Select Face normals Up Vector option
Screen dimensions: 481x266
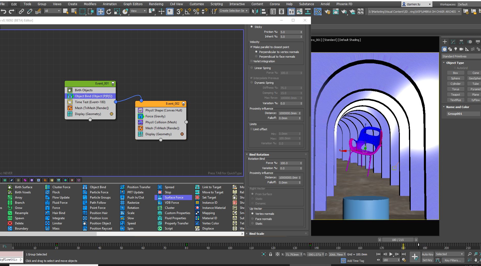coord(253,219)
